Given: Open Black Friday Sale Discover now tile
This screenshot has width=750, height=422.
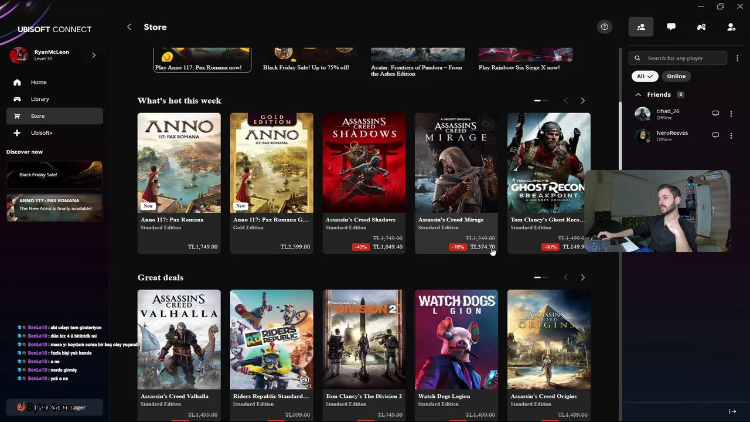Looking at the screenshot, I should coord(54,175).
